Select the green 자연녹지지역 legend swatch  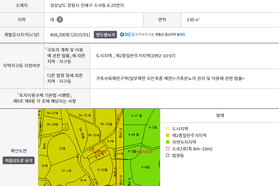[x=168, y=142]
